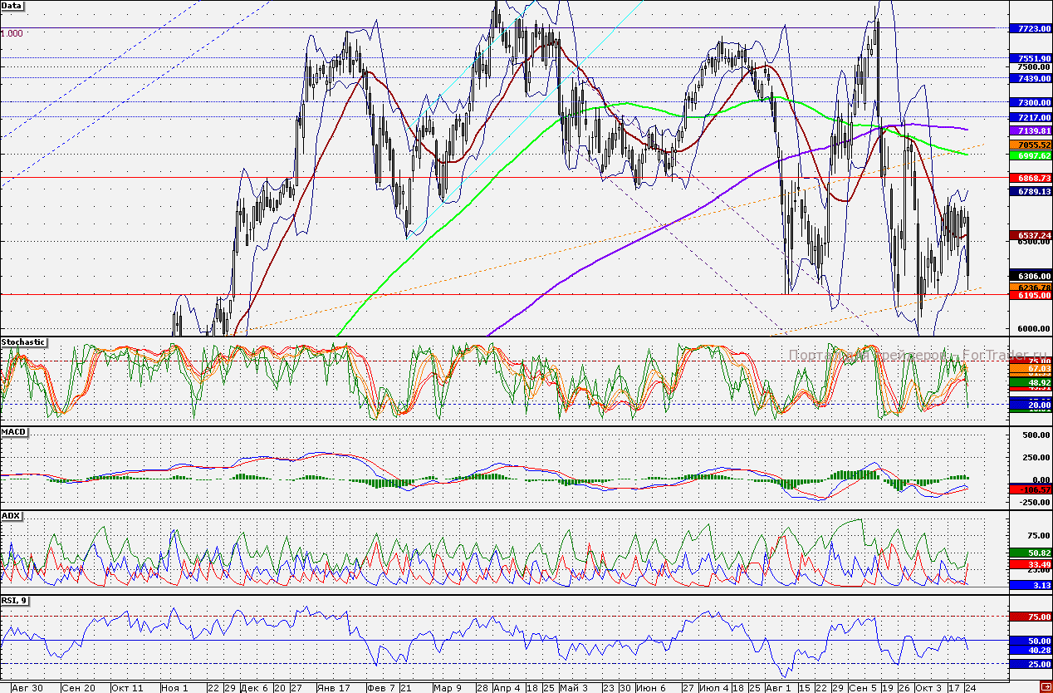
Task: Click the 7723.00 price level tag
Action: (1028, 29)
